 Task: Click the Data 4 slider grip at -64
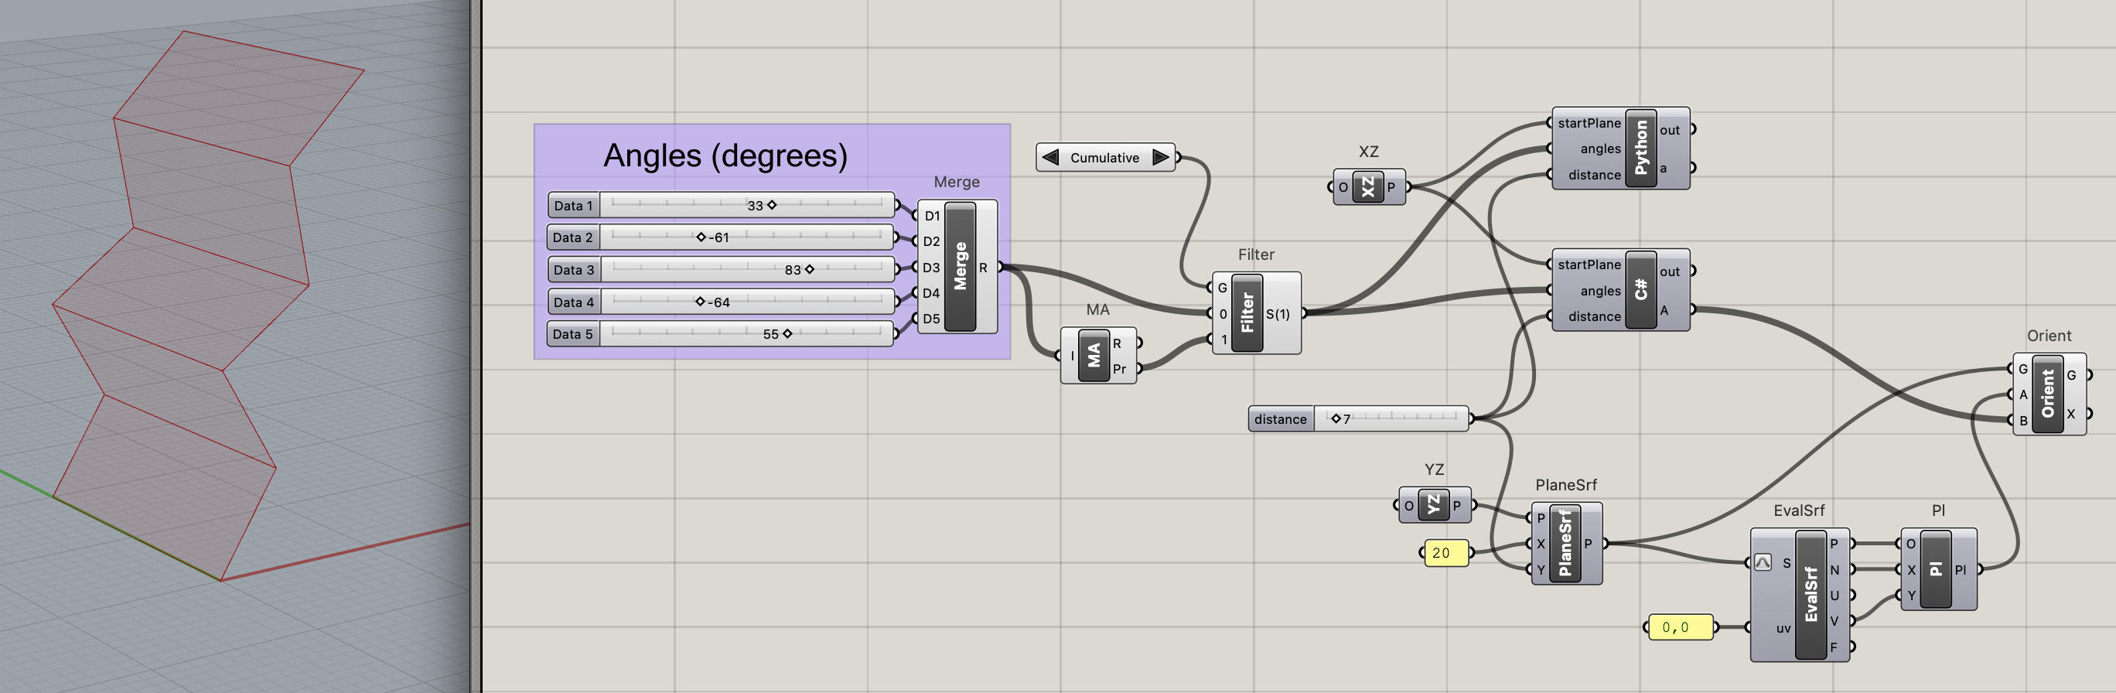click(x=700, y=302)
